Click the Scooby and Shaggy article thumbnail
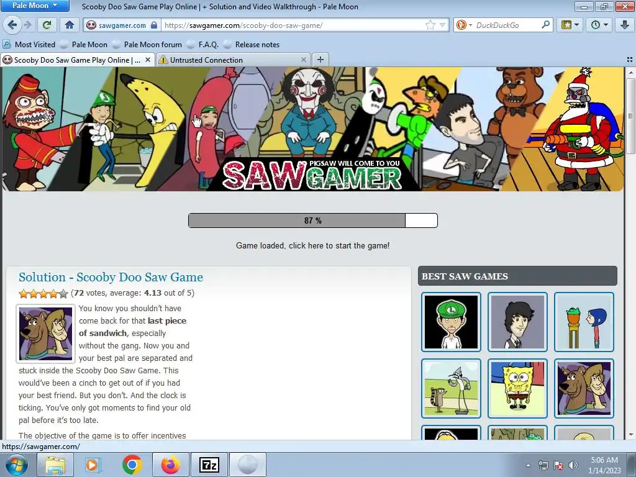This screenshot has height=477, width=636. [46, 334]
